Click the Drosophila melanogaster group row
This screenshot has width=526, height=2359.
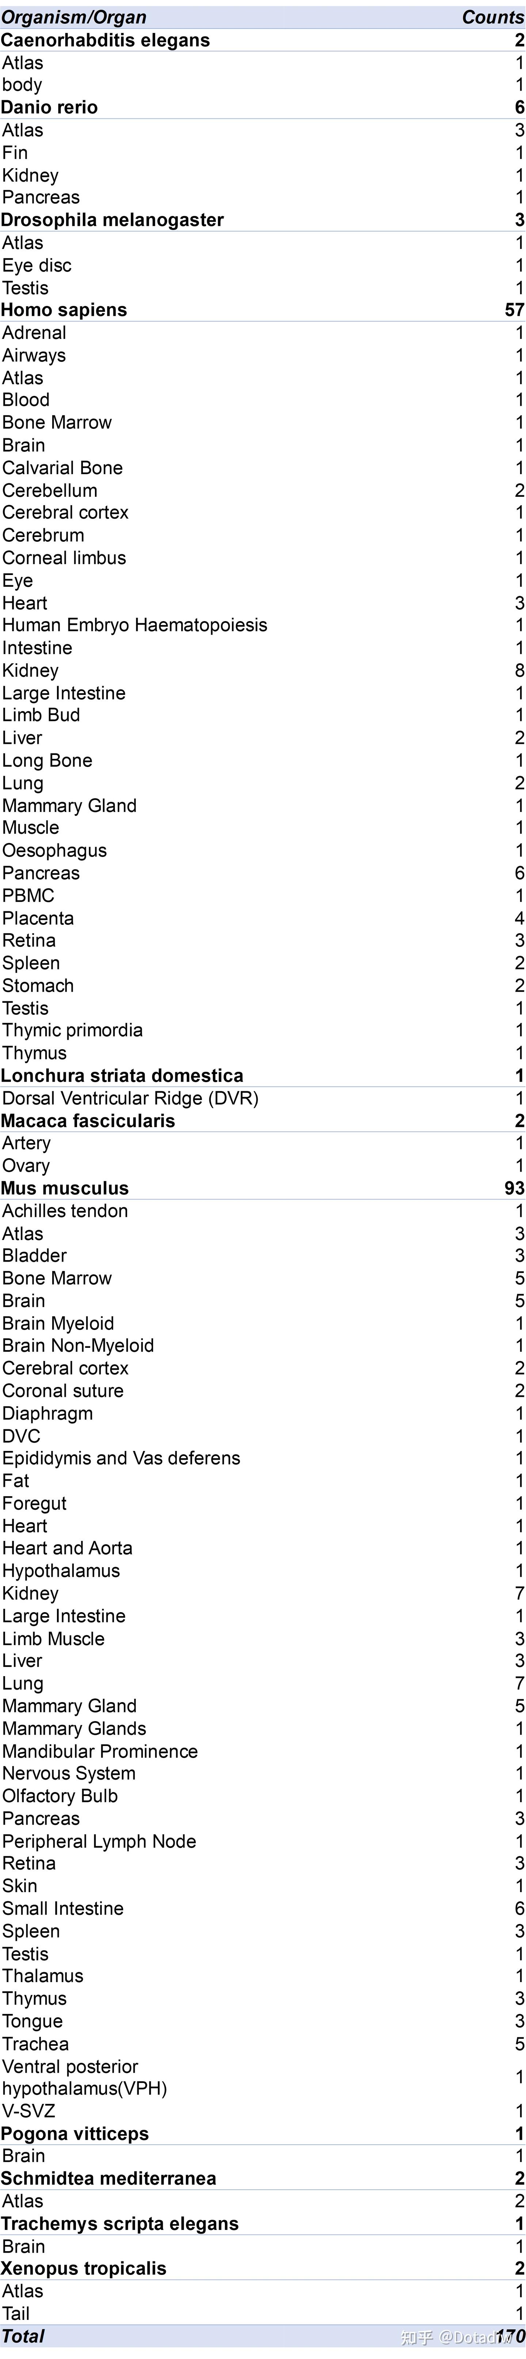pyautogui.click(x=113, y=220)
